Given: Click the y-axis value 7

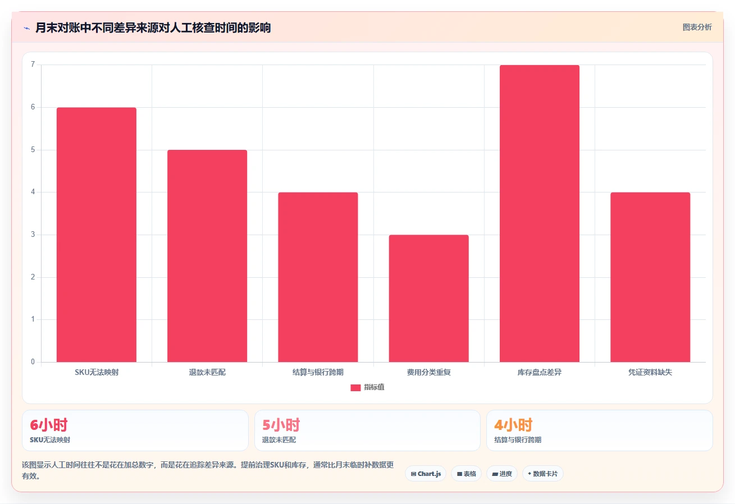Looking at the screenshot, I should [33, 65].
